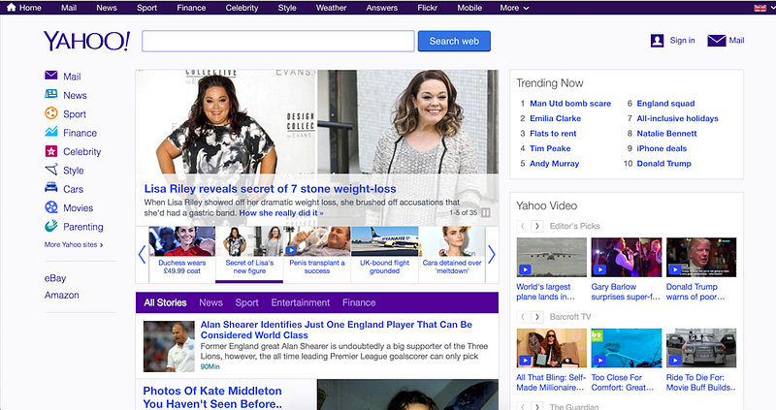Play All That Bling video thumbnail

551,348
